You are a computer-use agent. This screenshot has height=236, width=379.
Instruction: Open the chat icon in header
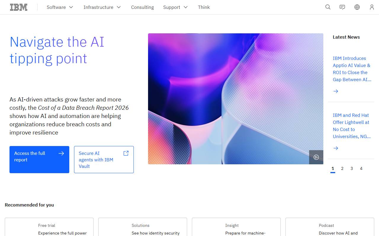[342, 7]
